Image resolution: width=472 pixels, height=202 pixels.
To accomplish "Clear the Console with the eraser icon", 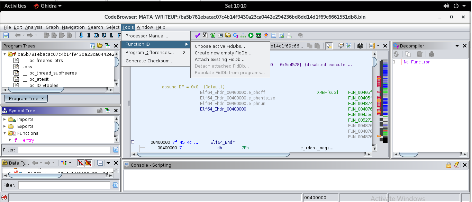I will click(456, 165).
